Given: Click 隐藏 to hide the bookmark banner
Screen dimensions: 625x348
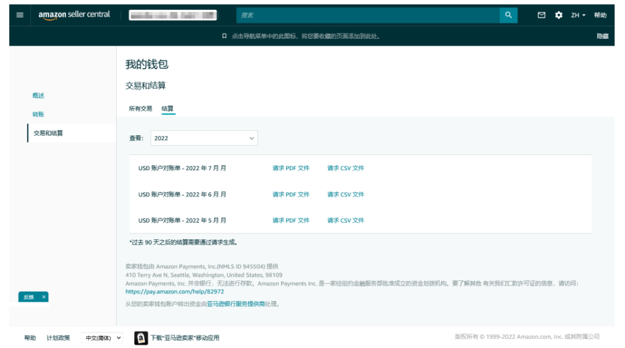Looking at the screenshot, I should pyautogui.click(x=602, y=36).
